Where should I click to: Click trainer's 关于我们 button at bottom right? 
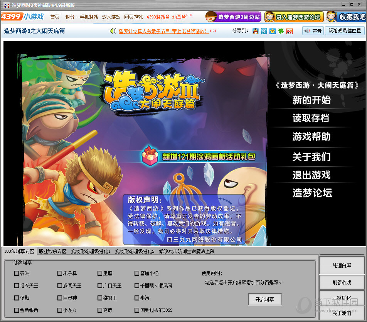coord(342,313)
